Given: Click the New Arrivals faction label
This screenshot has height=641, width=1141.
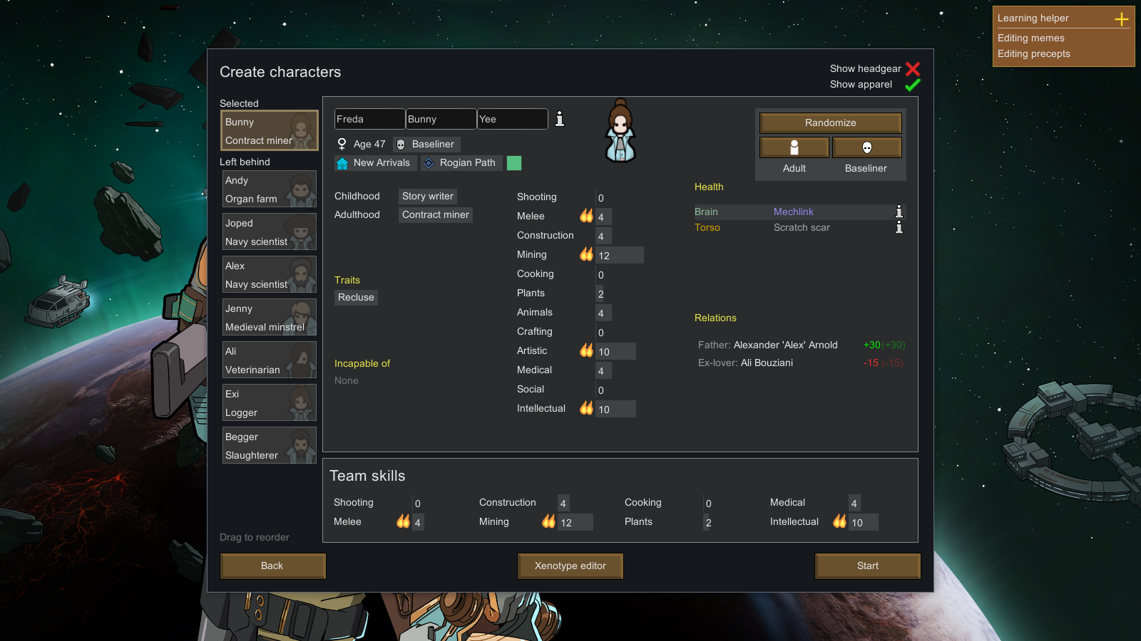Looking at the screenshot, I should [x=382, y=163].
